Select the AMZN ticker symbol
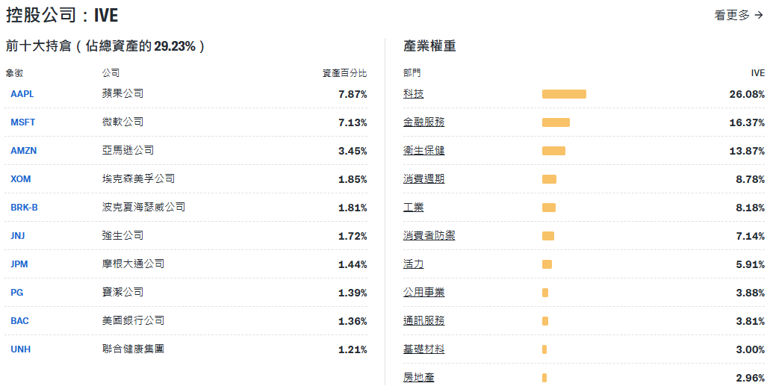Viewport: 776px width, 392px height. (x=24, y=151)
